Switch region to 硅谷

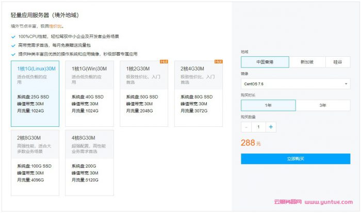coord(338,62)
